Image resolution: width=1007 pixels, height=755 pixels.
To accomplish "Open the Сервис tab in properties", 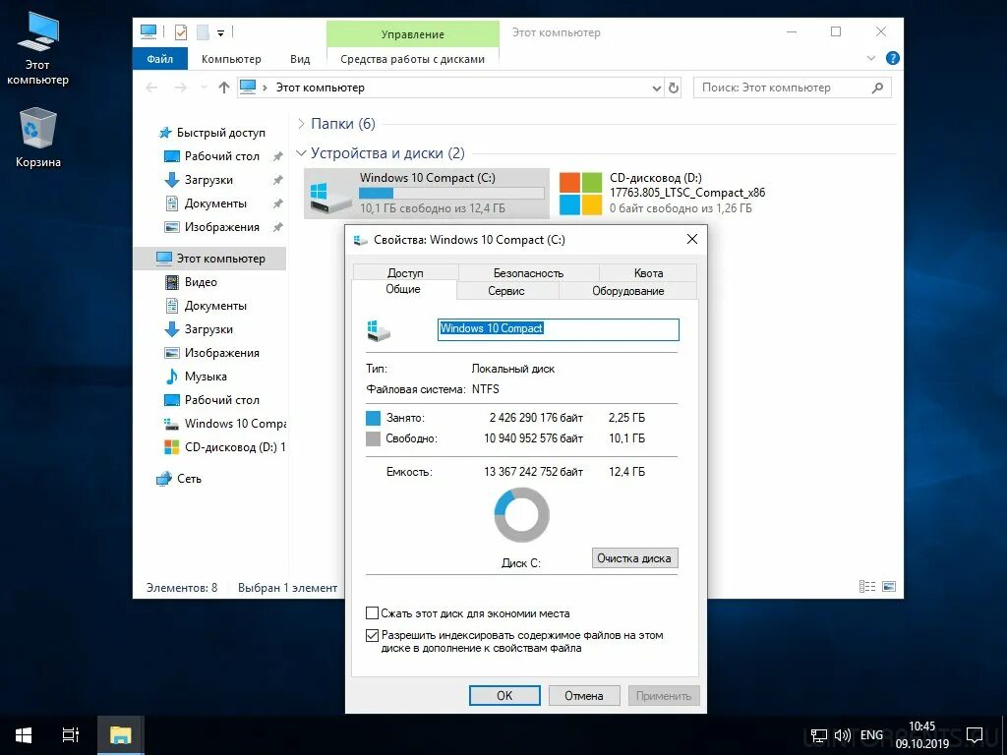I will pos(506,291).
